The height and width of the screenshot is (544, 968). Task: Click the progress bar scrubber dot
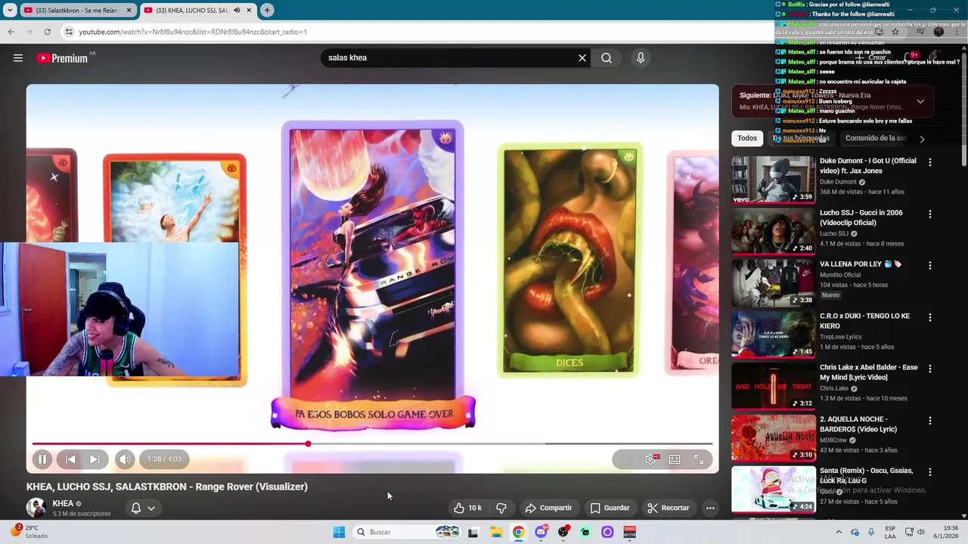coord(308,444)
